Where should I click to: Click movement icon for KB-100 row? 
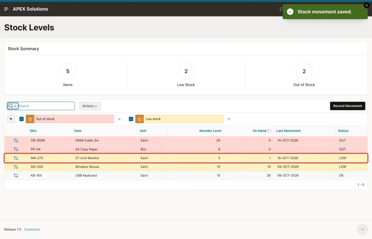click(x=16, y=175)
